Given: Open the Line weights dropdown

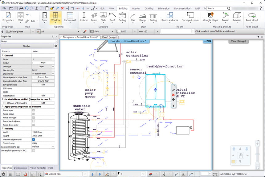Looking at the screenshot, I should click(x=53, y=70).
